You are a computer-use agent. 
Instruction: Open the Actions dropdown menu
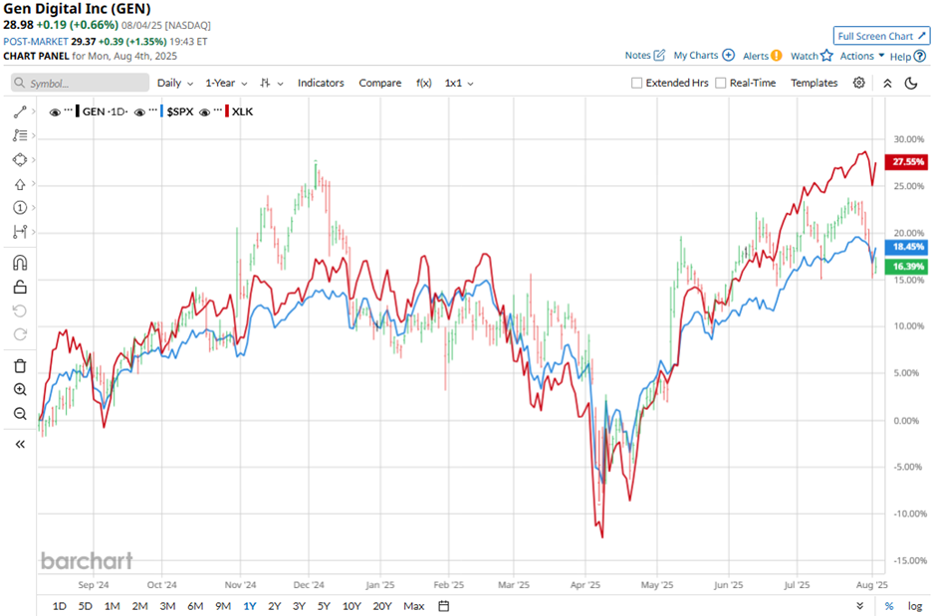point(862,56)
